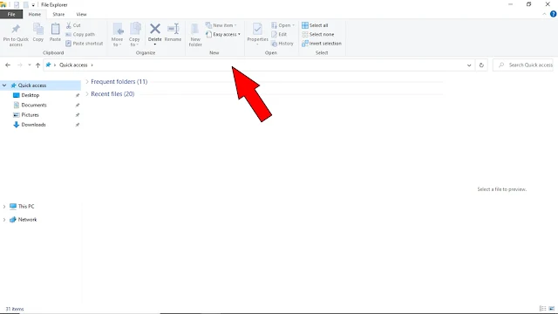Click Invert selection
This screenshot has width=558, height=314.
point(322,44)
